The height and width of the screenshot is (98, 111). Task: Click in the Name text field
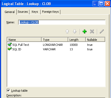[62, 22]
